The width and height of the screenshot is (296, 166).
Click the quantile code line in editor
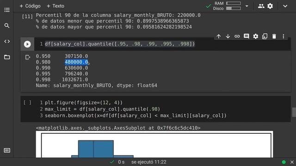click(120, 44)
